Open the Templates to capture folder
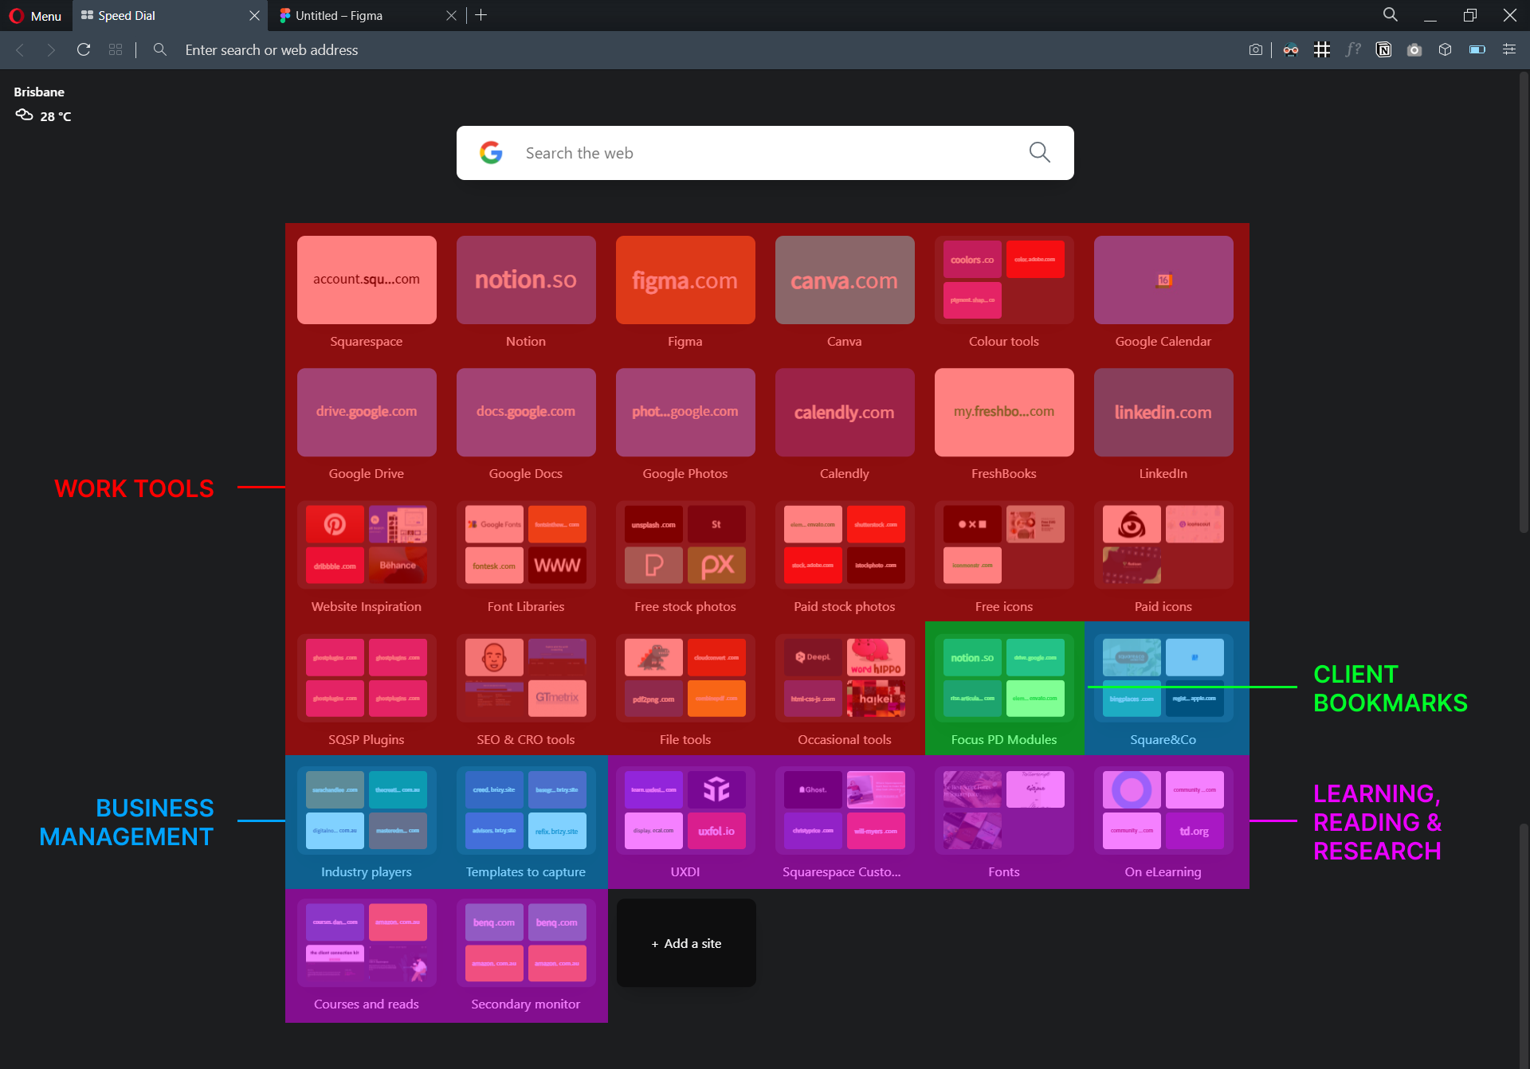Image resolution: width=1530 pixels, height=1069 pixels. click(x=526, y=810)
